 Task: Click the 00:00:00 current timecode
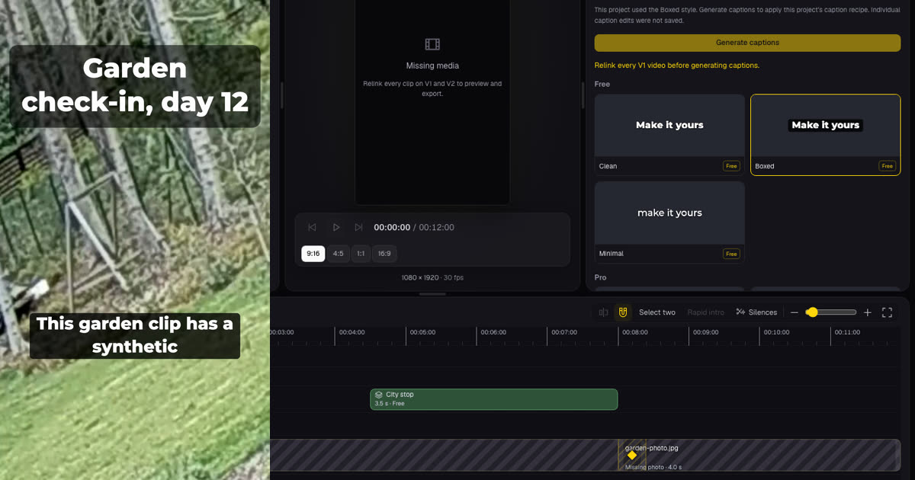point(392,227)
